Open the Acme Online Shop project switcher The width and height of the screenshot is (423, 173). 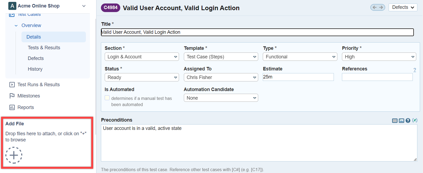tap(47, 6)
